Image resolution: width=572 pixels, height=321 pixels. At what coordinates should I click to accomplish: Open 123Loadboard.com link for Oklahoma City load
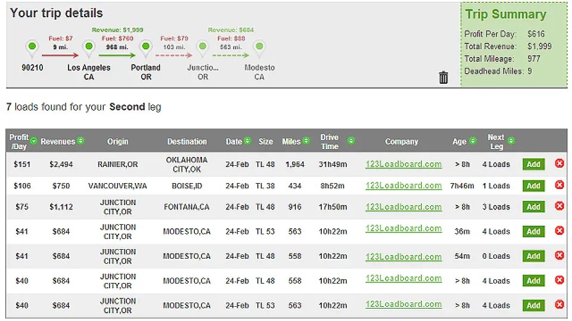pos(403,164)
